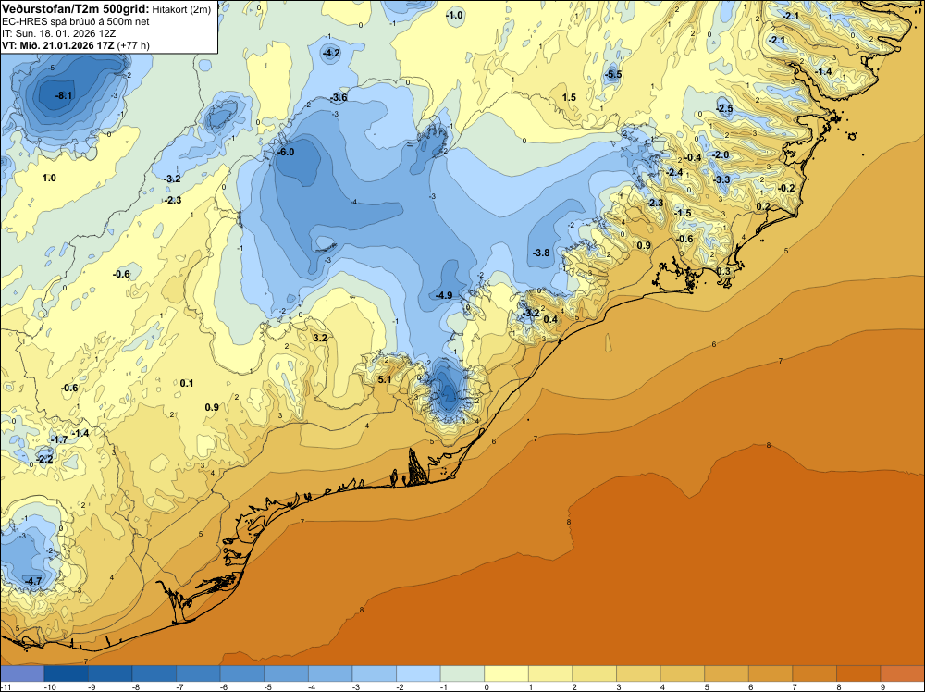Click the 0.4 temperature label
Viewport: 925px width, 692px height.
click(x=550, y=319)
